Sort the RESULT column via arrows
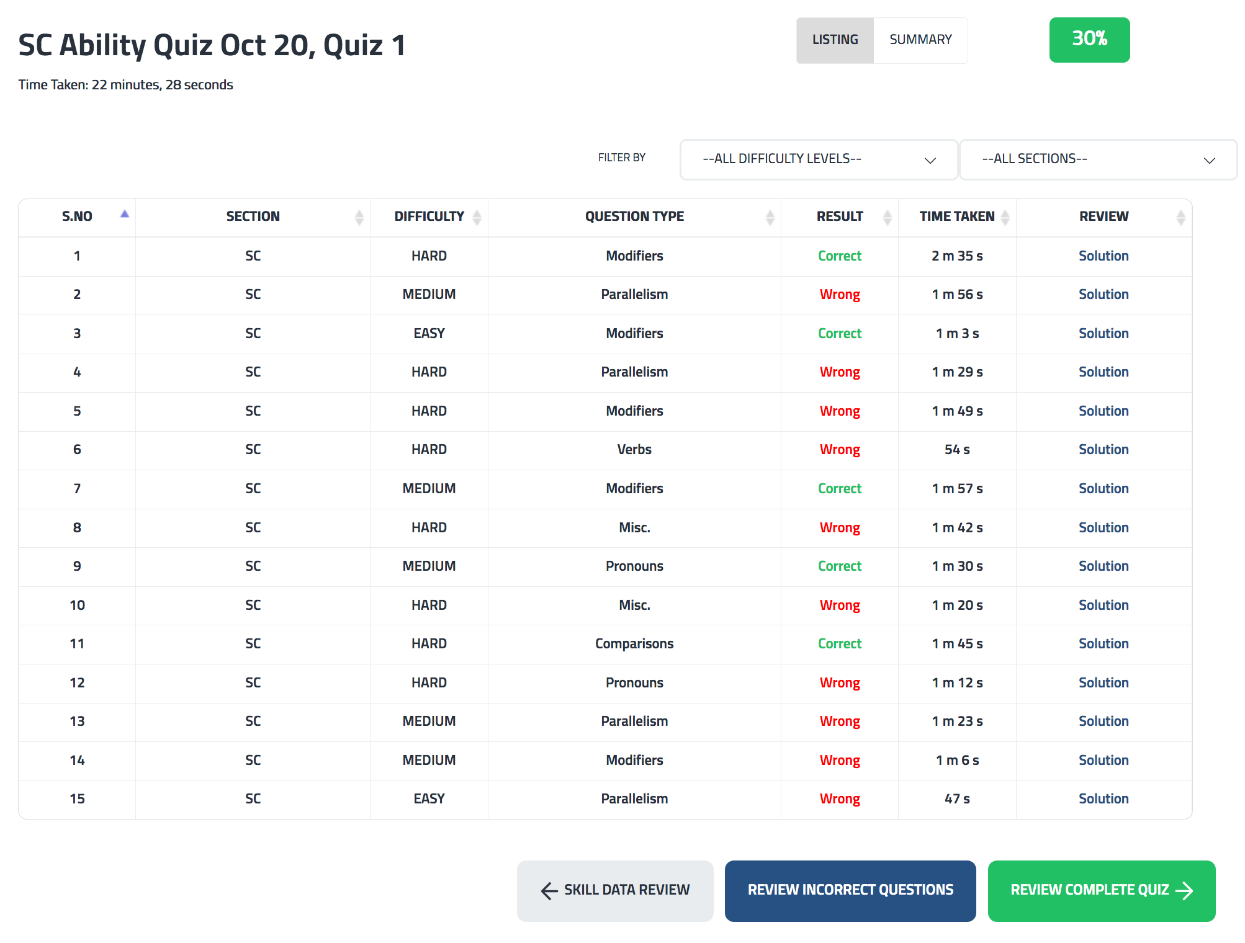1245x943 pixels. tap(887, 217)
